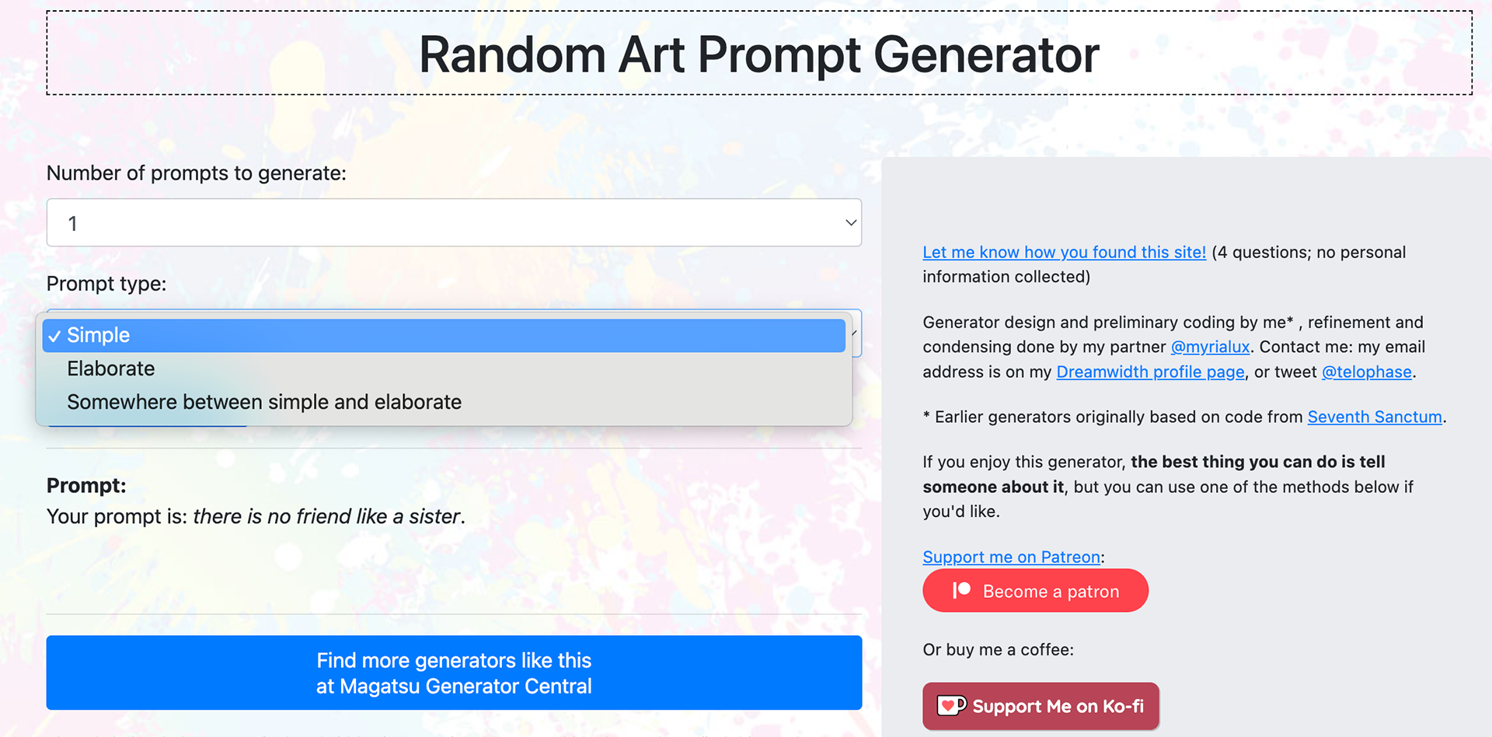The height and width of the screenshot is (737, 1492).
Task: Follow the Seventh Sanctum link
Action: (x=1374, y=417)
